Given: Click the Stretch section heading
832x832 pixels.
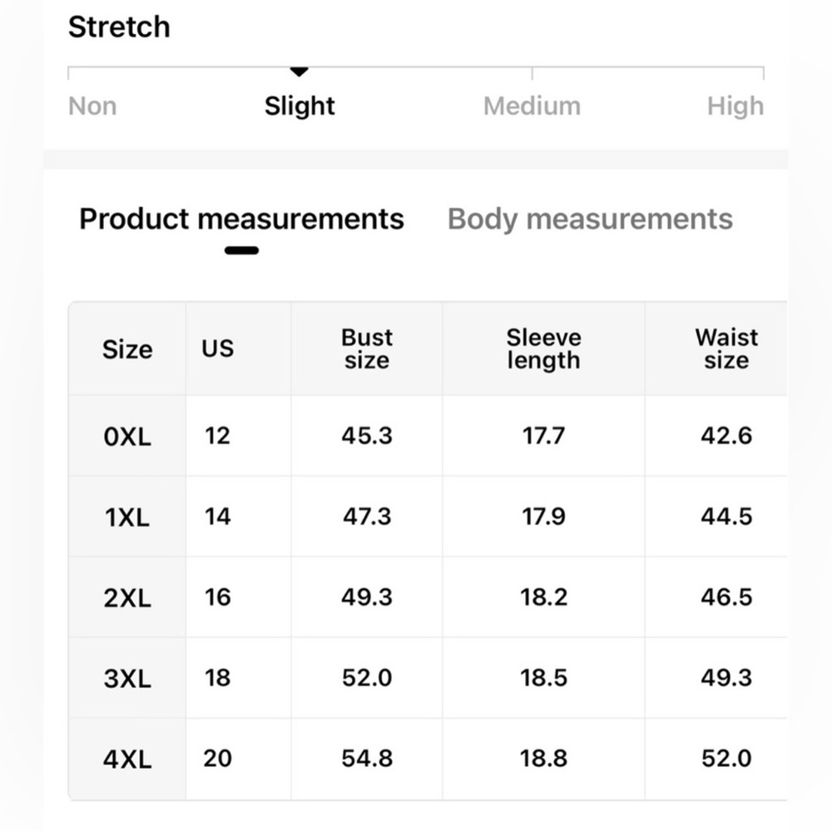Looking at the screenshot, I should pyautogui.click(x=119, y=27).
